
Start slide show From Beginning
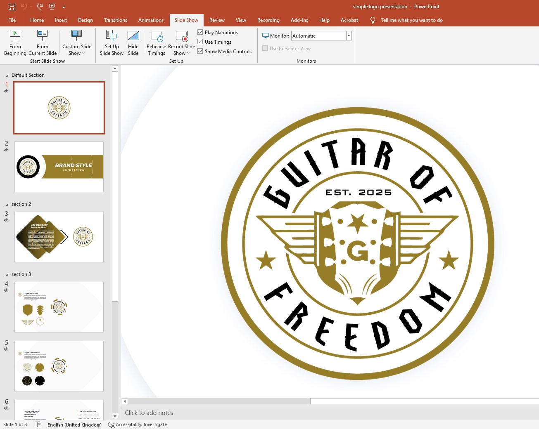pos(15,41)
